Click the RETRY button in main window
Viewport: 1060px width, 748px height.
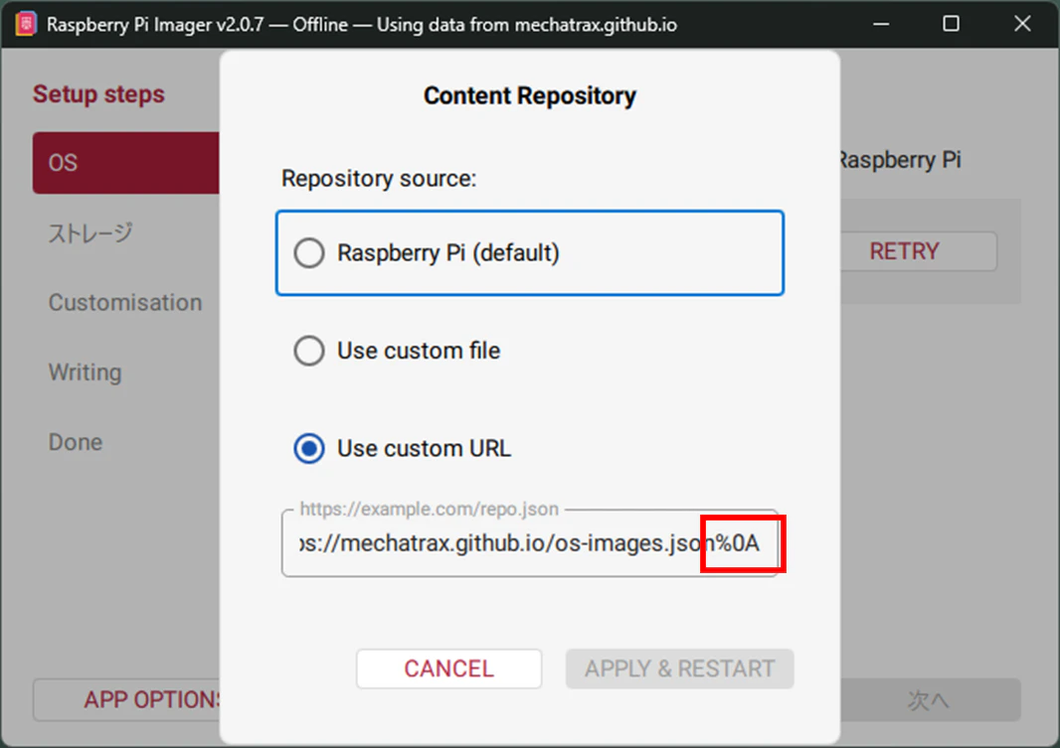click(x=918, y=251)
